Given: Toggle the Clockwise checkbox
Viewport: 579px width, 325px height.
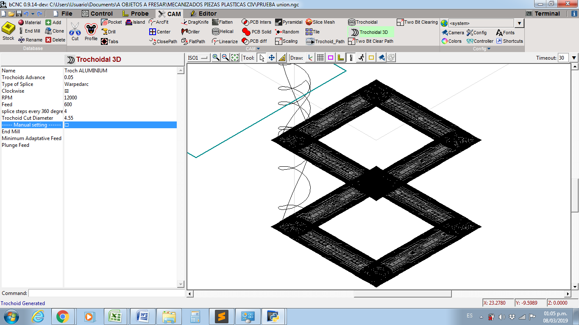Looking at the screenshot, I should point(67,91).
